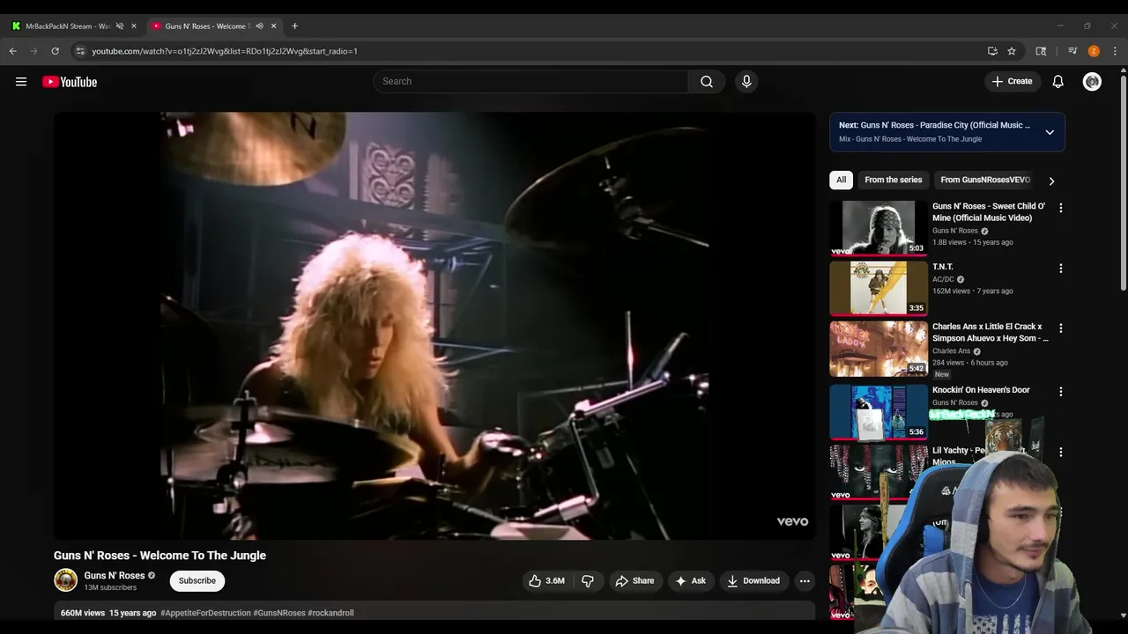Open the Chrome profile avatar
The width and height of the screenshot is (1128, 634).
tap(1094, 51)
